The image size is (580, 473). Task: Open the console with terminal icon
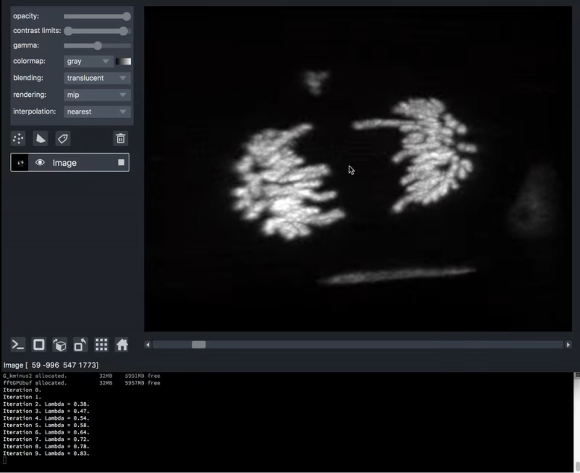[18, 345]
